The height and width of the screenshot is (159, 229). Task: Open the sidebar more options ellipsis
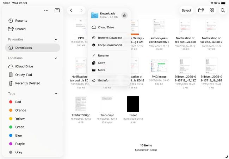[x=46, y=11]
